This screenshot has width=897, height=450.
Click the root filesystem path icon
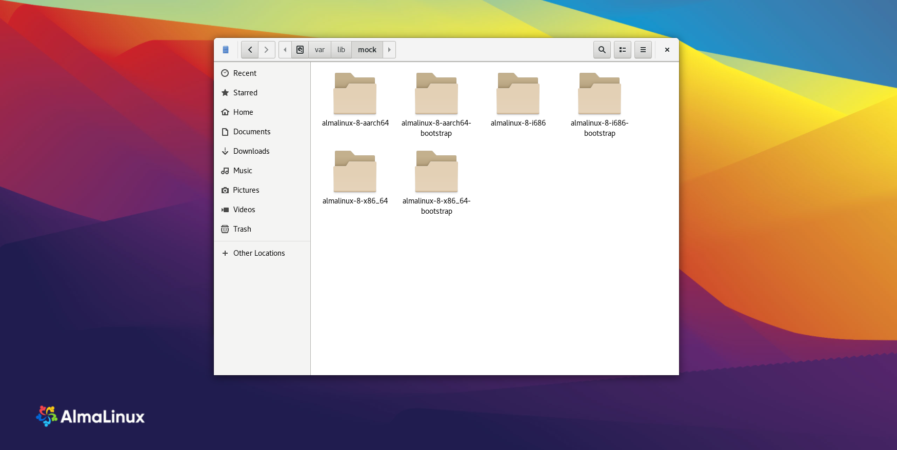300,50
